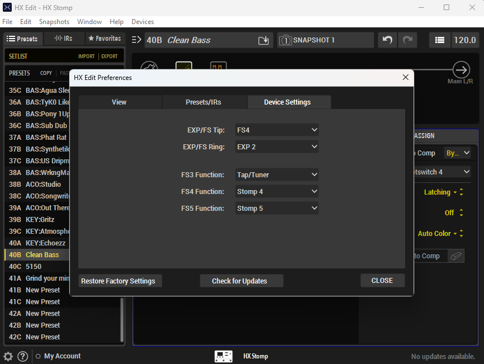Switch to the IRs panel tab

64,39
